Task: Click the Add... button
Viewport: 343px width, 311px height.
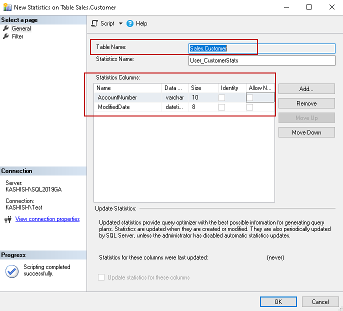Action: (x=306, y=89)
